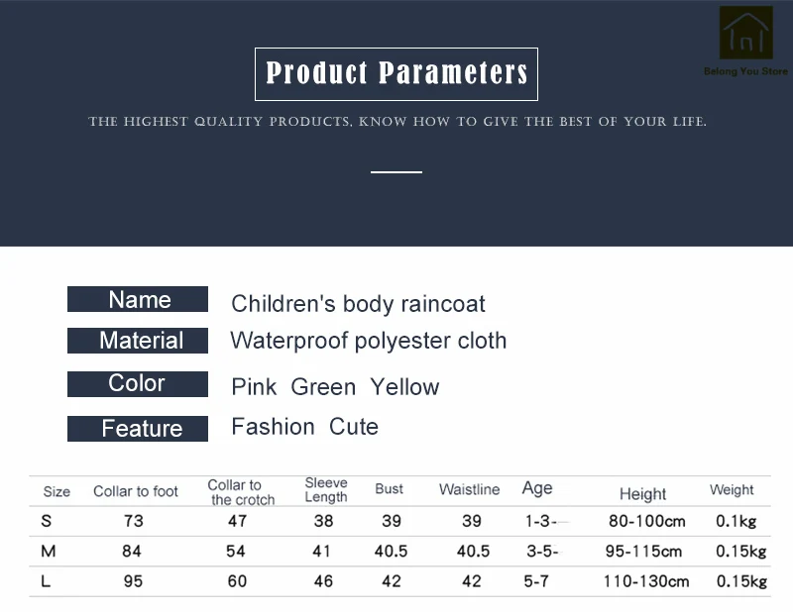This screenshot has width=793, height=612.
Task: Select the Name label
Action: coord(138,299)
